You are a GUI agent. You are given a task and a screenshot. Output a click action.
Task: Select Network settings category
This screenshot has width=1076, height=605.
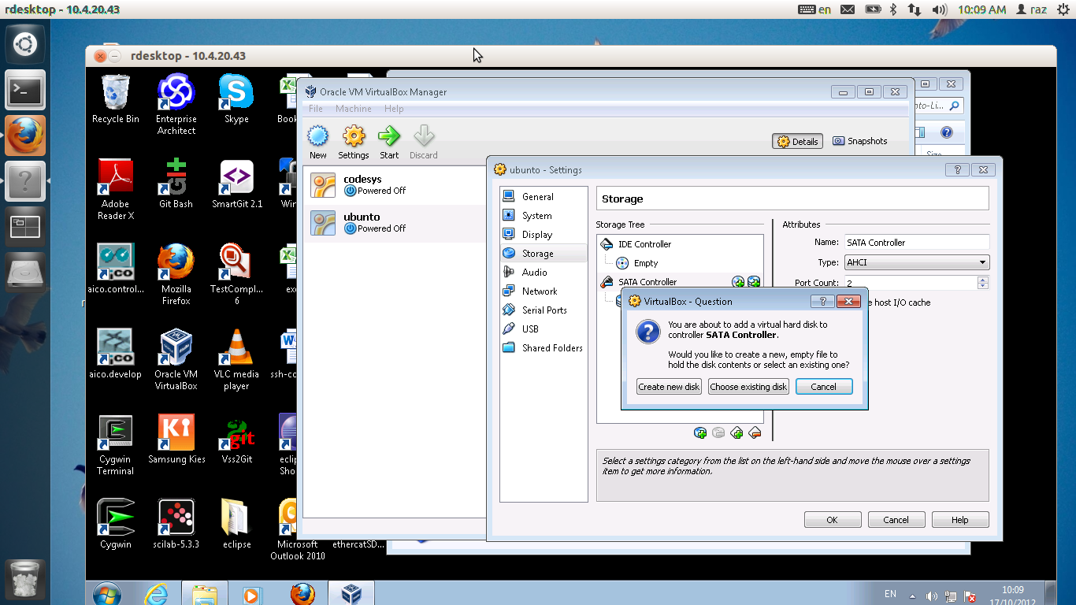544,291
